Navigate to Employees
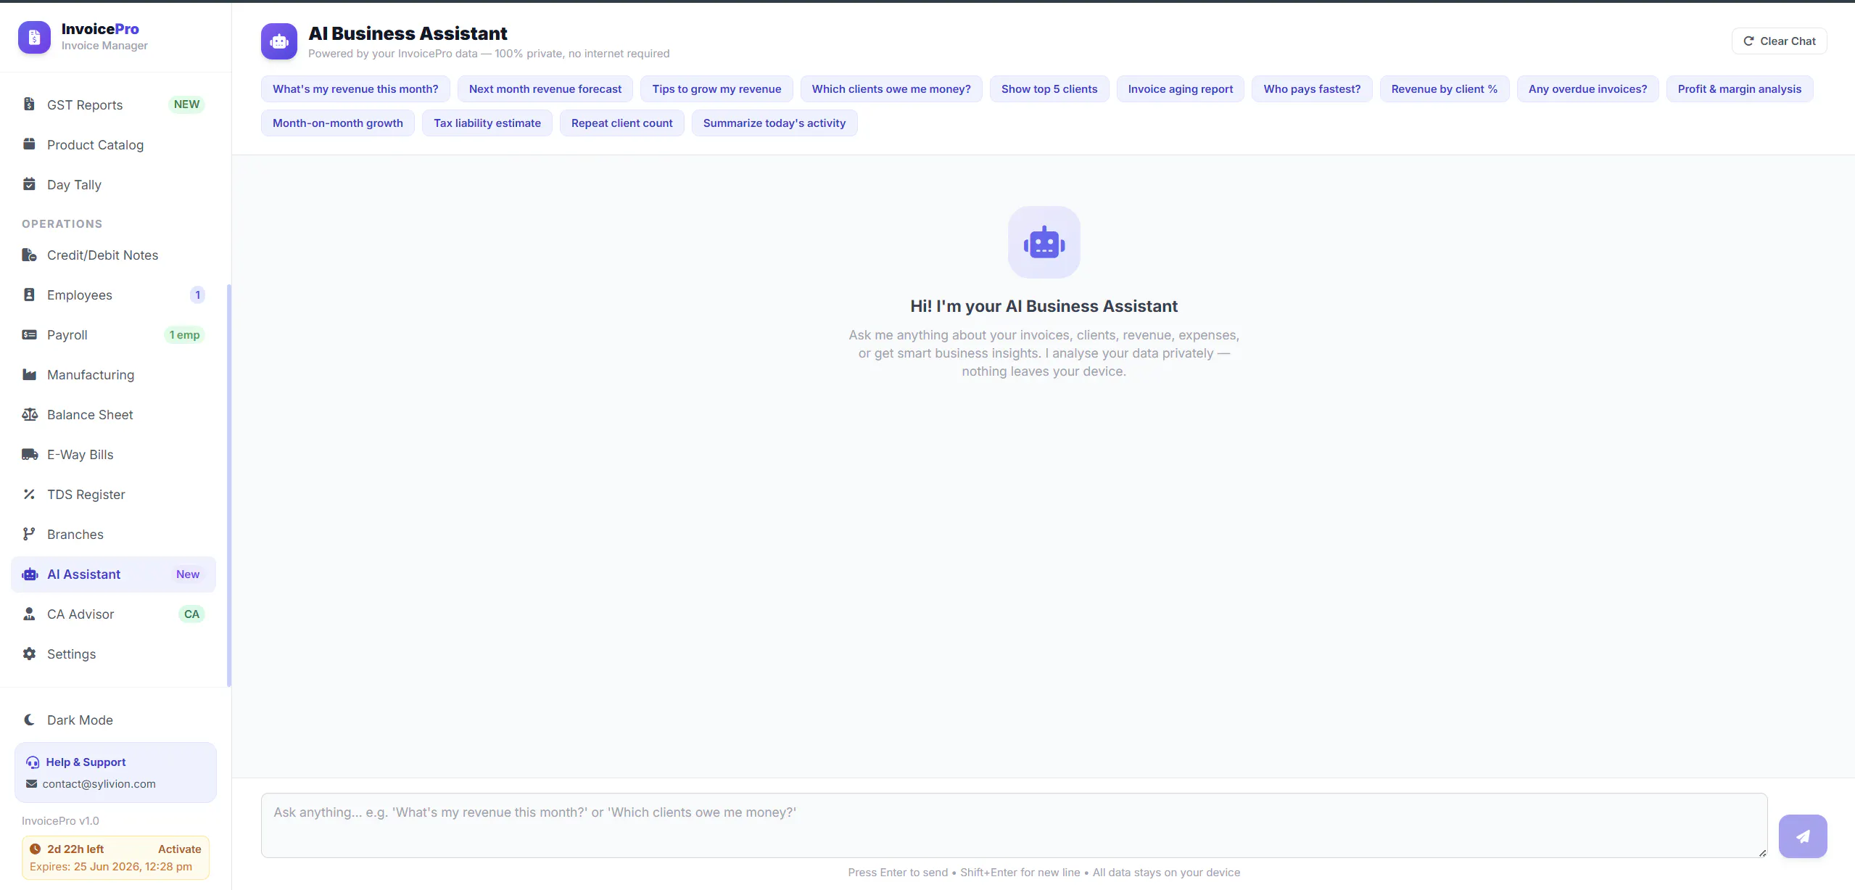 (x=114, y=294)
